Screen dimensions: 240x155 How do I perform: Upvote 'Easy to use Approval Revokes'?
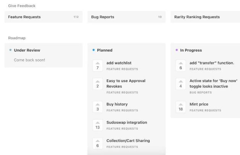[x=98, y=84]
